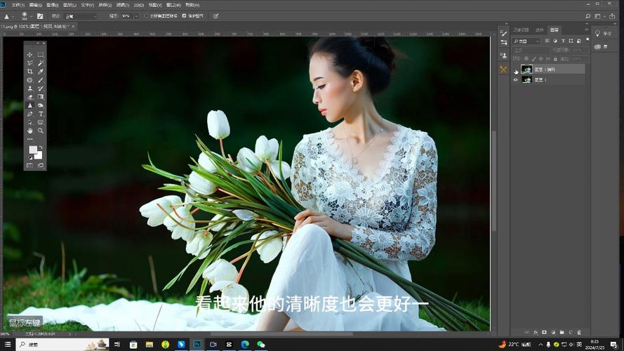Enable Sample All Layers checkbox
This screenshot has height=351, width=624.
point(146,16)
